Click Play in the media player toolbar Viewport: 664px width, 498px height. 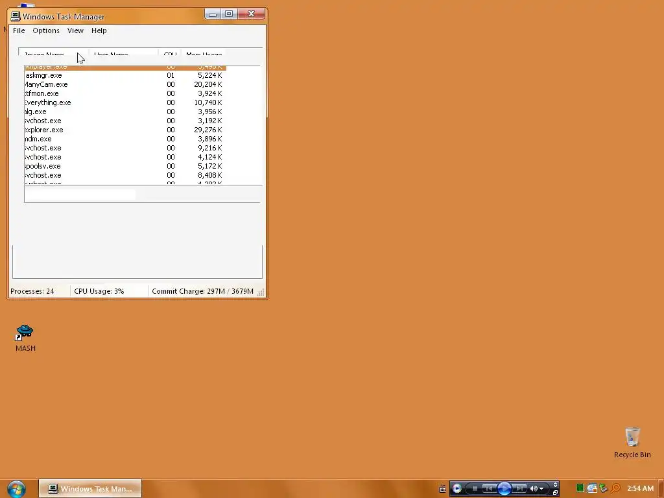click(x=504, y=489)
